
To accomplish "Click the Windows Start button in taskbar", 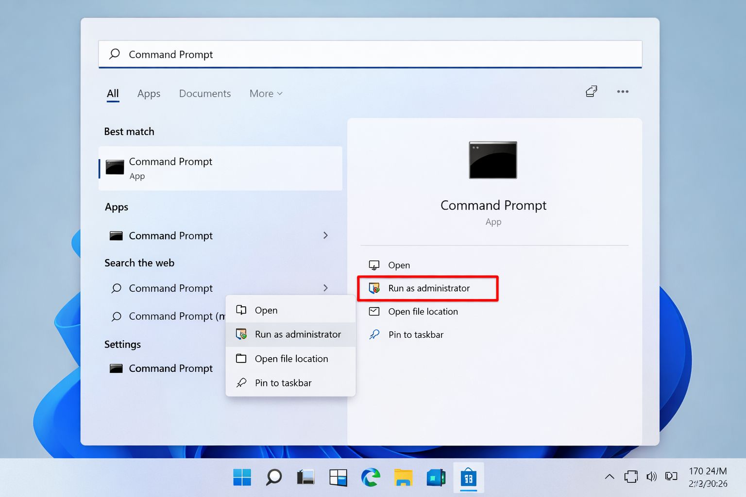I will click(x=242, y=478).
